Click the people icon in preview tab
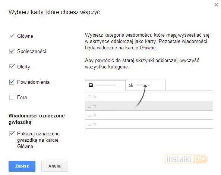Viewport: 221px width, 175px height. point(131,85)
